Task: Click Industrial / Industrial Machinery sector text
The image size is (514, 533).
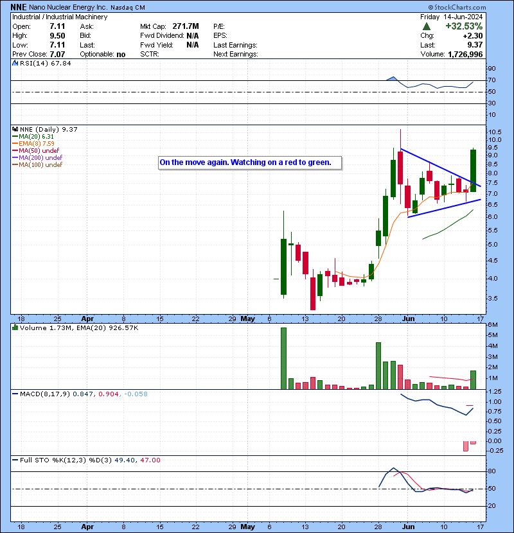Action: click(60, 17)
